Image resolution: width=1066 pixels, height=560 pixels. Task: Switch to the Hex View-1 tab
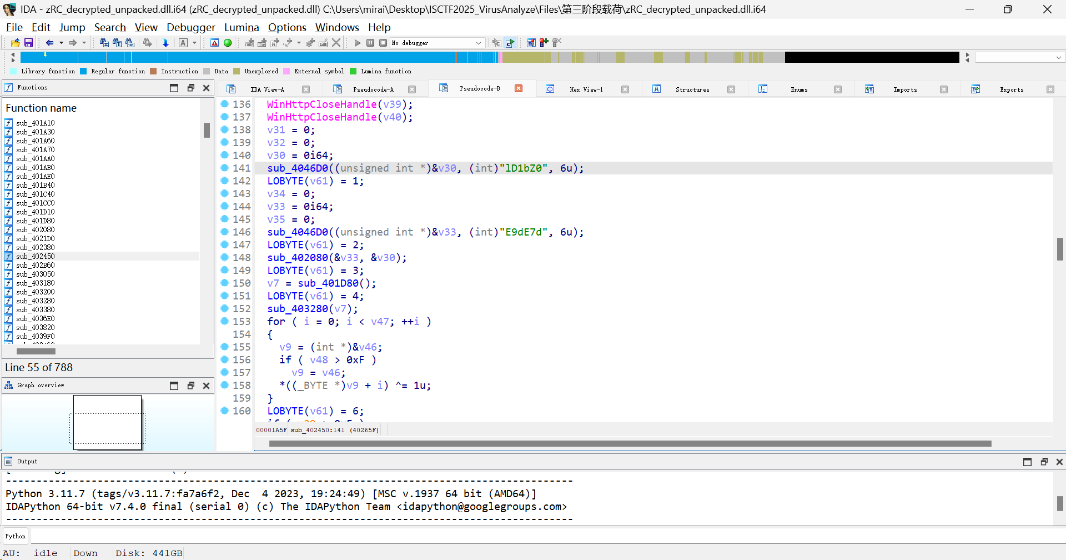[x=586, y=89]
